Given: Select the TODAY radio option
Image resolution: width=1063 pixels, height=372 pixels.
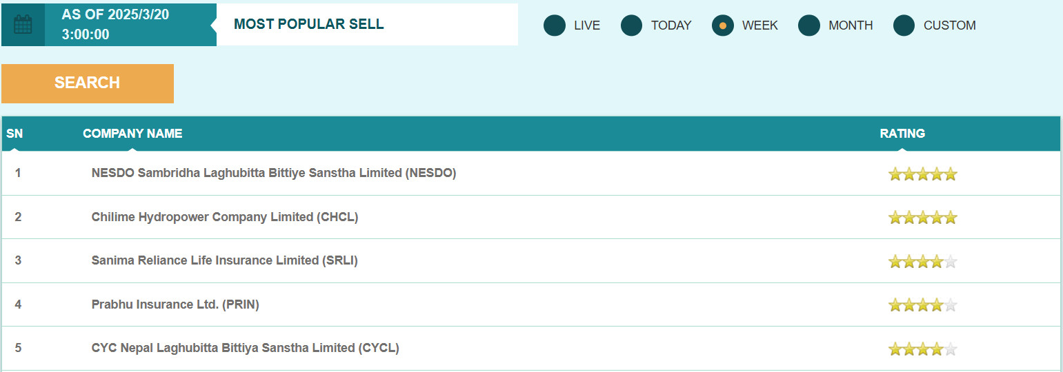Looking at the screenshot, I should pos(632,25).
